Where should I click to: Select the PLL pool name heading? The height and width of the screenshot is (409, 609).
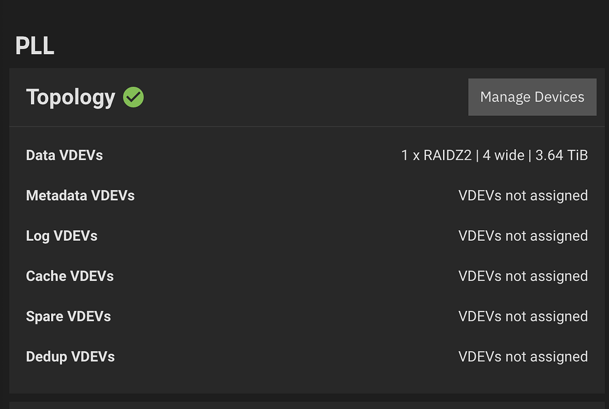pyautogui.click(x=34, y=46)
